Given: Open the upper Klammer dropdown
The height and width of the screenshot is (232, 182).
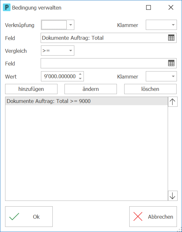Looking at the screenshot, I should click(x=173, y=25).
